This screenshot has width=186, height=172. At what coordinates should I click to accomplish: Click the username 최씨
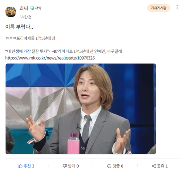coord(24,8)
